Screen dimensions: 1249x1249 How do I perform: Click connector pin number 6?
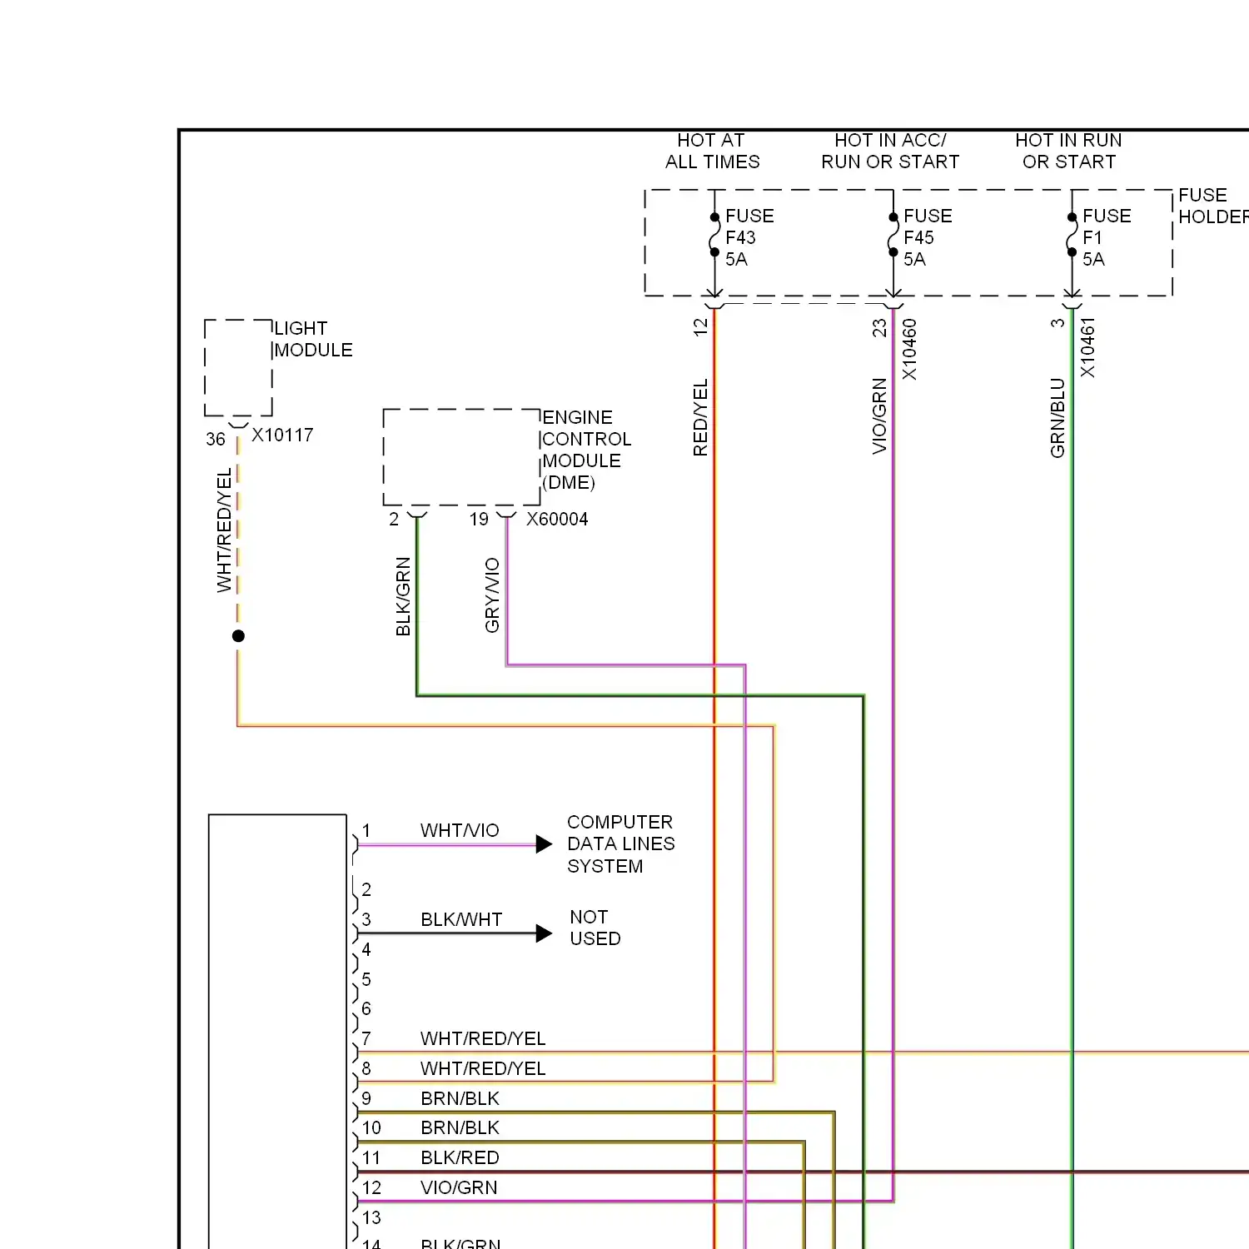(x=366, y=1008)
